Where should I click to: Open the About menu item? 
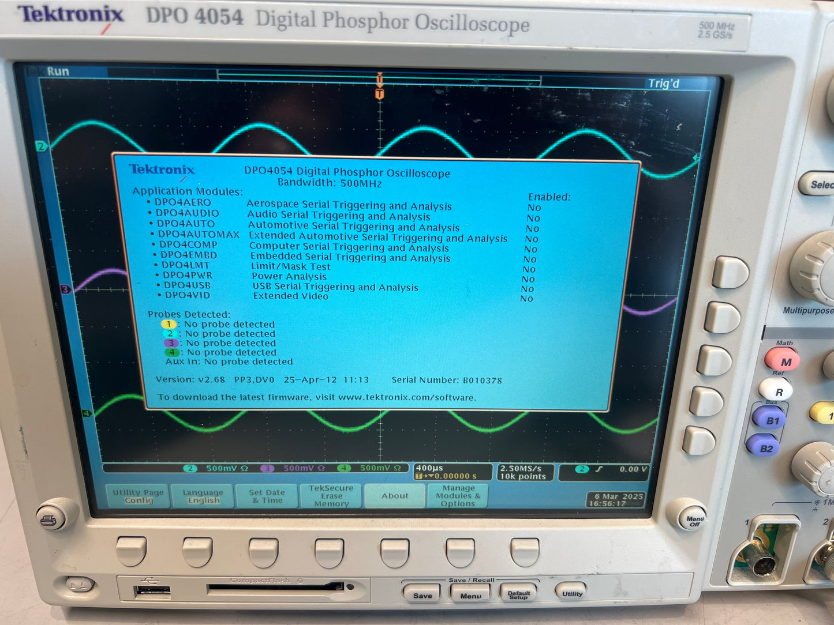(395, 496)
